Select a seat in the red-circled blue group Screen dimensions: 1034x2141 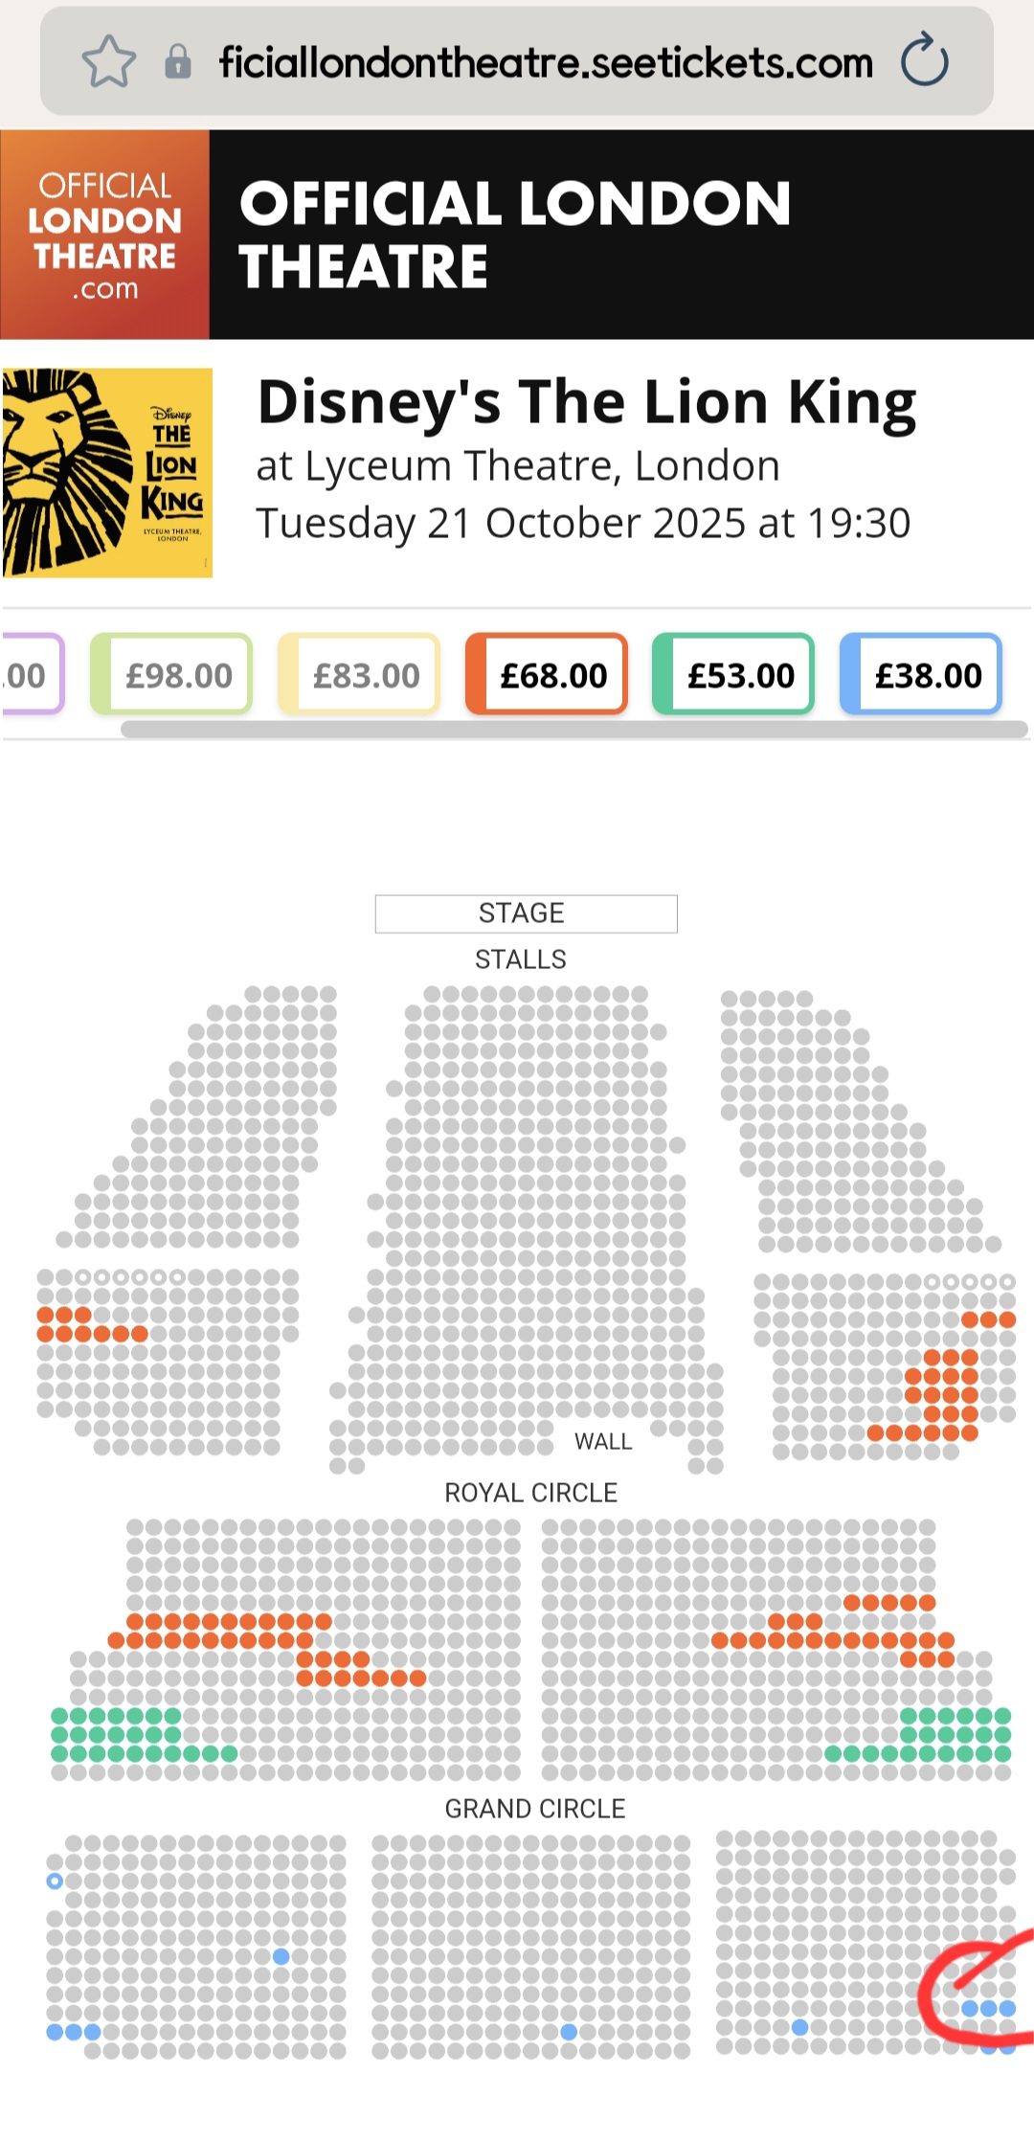click(988, 2008)
